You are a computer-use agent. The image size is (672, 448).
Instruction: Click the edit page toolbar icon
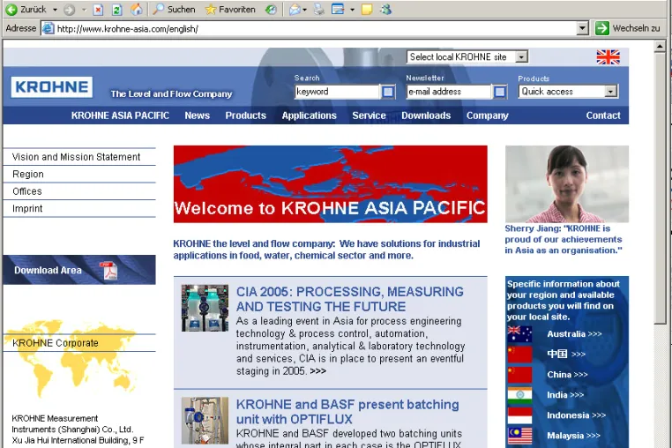tap(338, 10)
